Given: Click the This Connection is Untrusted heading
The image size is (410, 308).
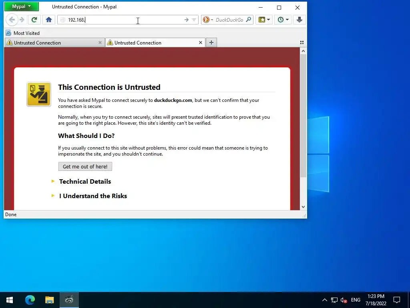Looking at the screenshot, I should point(109,87).
